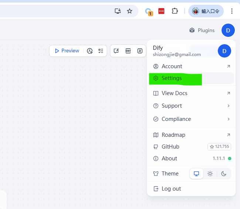Viewport: 240px width, 209px height.
Task: Select the system theme monitor icon
Action: pos(196,174)
